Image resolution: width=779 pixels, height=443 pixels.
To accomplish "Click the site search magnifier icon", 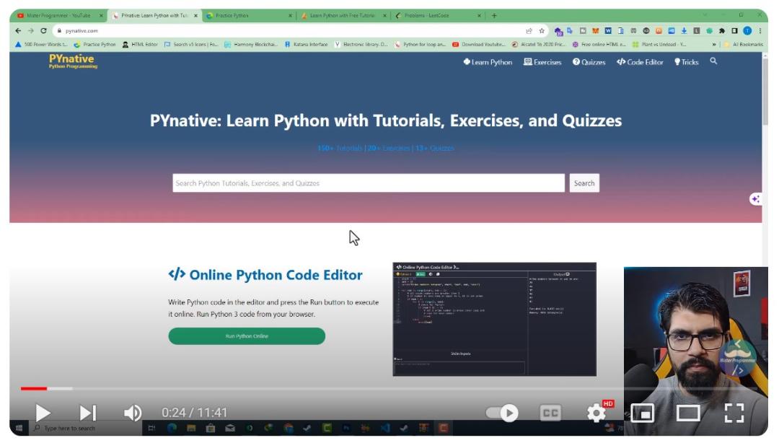I will click(713, 61).
